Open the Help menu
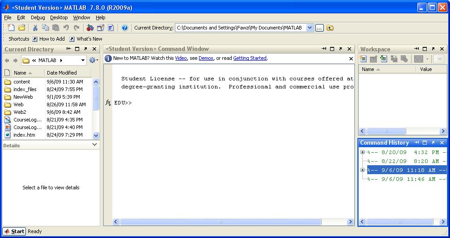 click(x=101, y=17)
